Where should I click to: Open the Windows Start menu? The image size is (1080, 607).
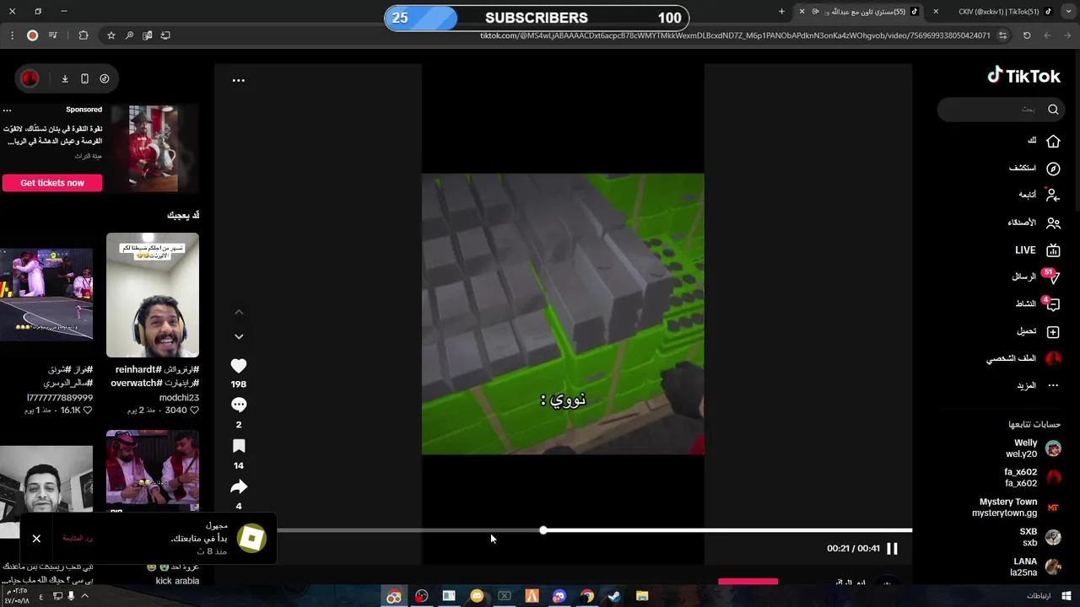(x=1066, y=596)
